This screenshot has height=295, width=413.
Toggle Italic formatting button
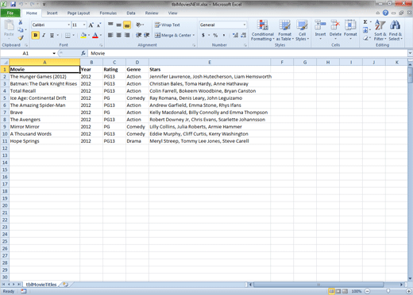[x=44, y=35]
